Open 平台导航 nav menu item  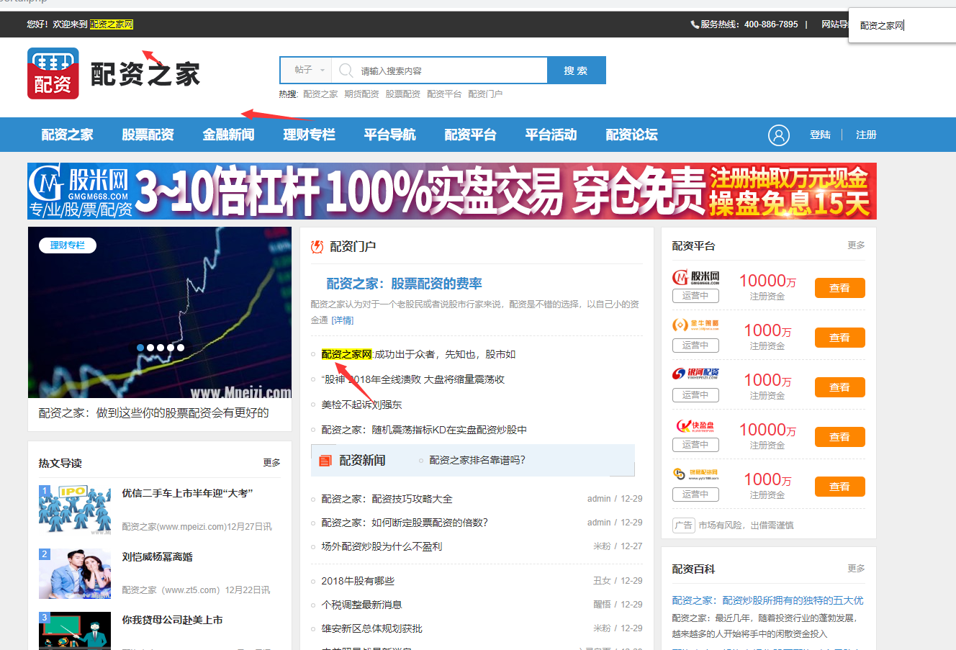point(390,135)
